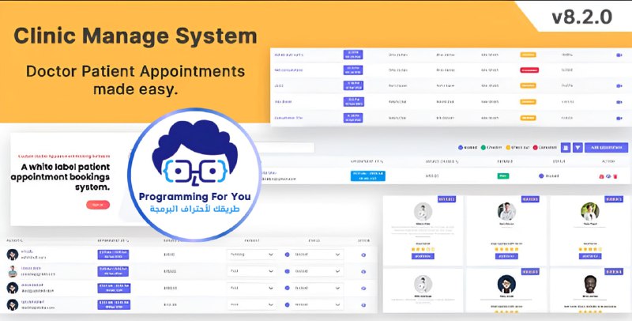Click the red pill button under the white label text

(98, 205)
